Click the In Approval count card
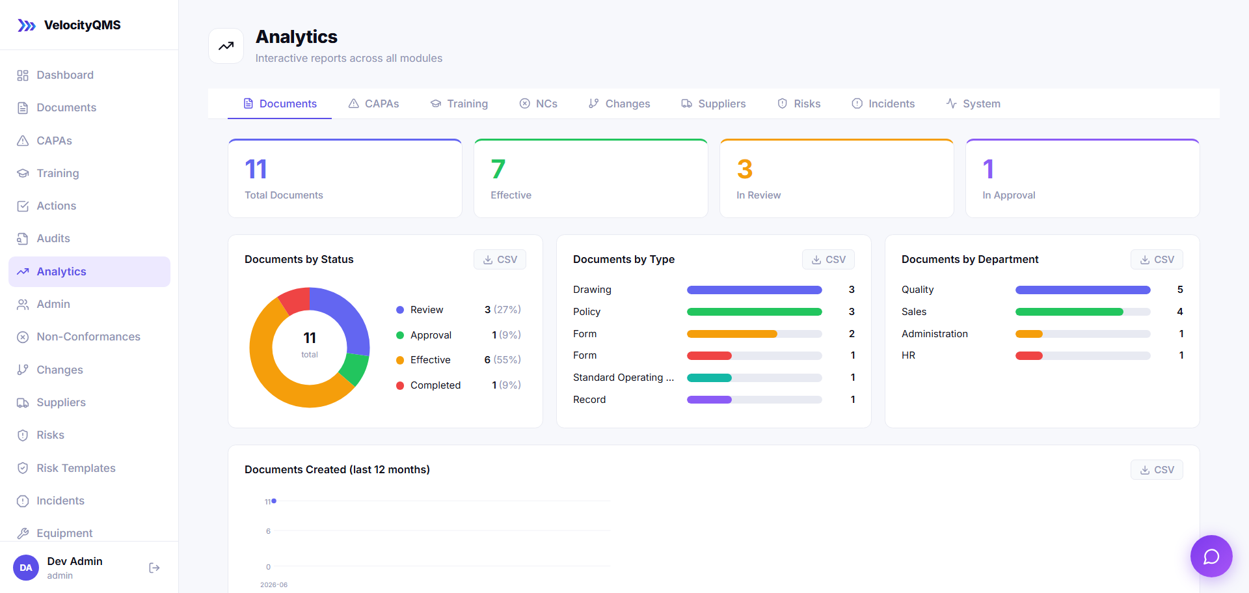 [x=1082, y=178]
